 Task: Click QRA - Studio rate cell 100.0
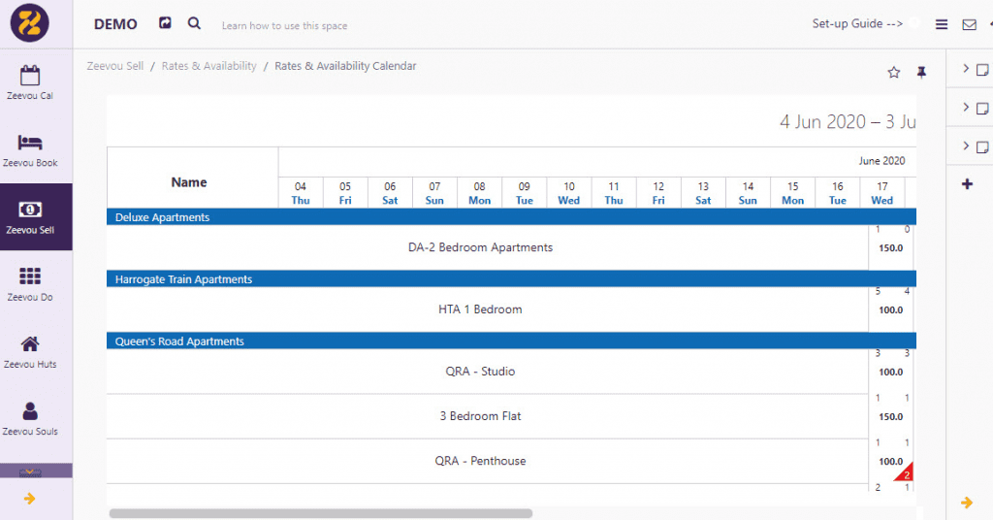pos(891,372)
